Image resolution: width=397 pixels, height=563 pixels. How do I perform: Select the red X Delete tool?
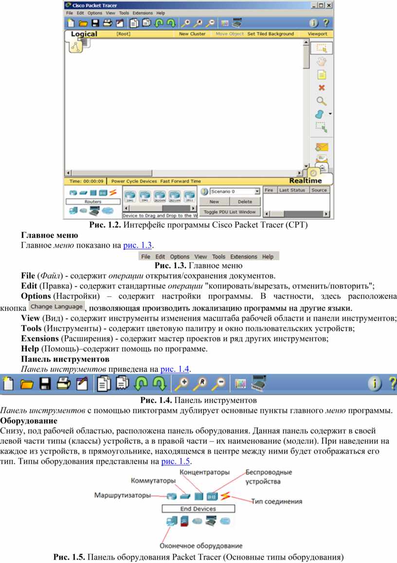pos(322,88)
